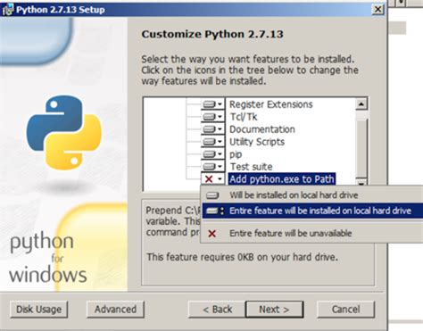Select Test suite tree row
Viewport: 423px width, 331px height.
point(251,167)
